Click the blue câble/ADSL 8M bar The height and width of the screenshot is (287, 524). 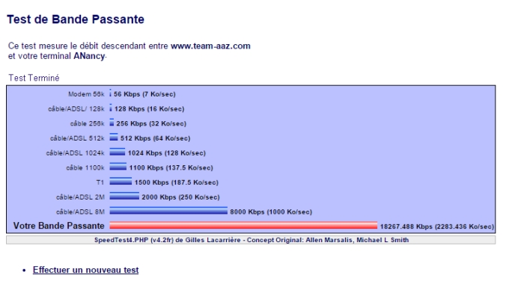168,211
